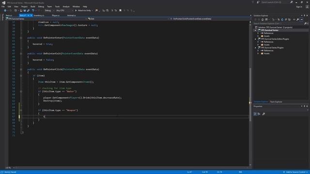The width and height of the screenshot is (310, 174).
Task: Increase line indent via toolbar icon
Action: coord(107,11)
